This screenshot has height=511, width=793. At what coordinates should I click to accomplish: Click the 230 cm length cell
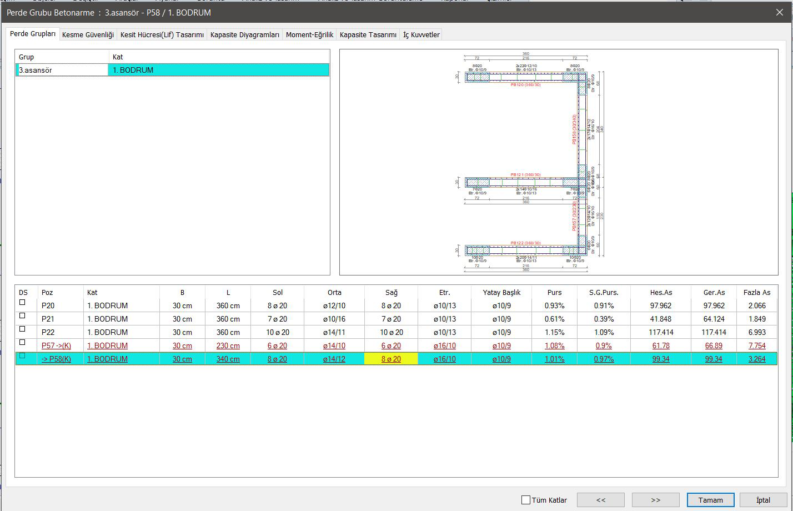(x=228, y=345)
